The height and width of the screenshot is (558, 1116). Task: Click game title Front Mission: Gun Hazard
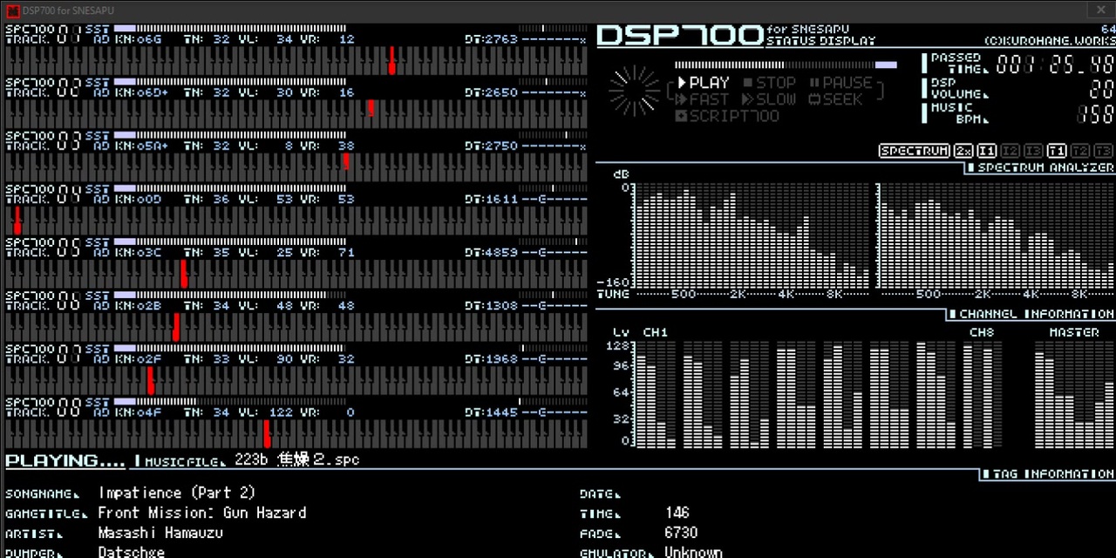[x=201, y=514]
